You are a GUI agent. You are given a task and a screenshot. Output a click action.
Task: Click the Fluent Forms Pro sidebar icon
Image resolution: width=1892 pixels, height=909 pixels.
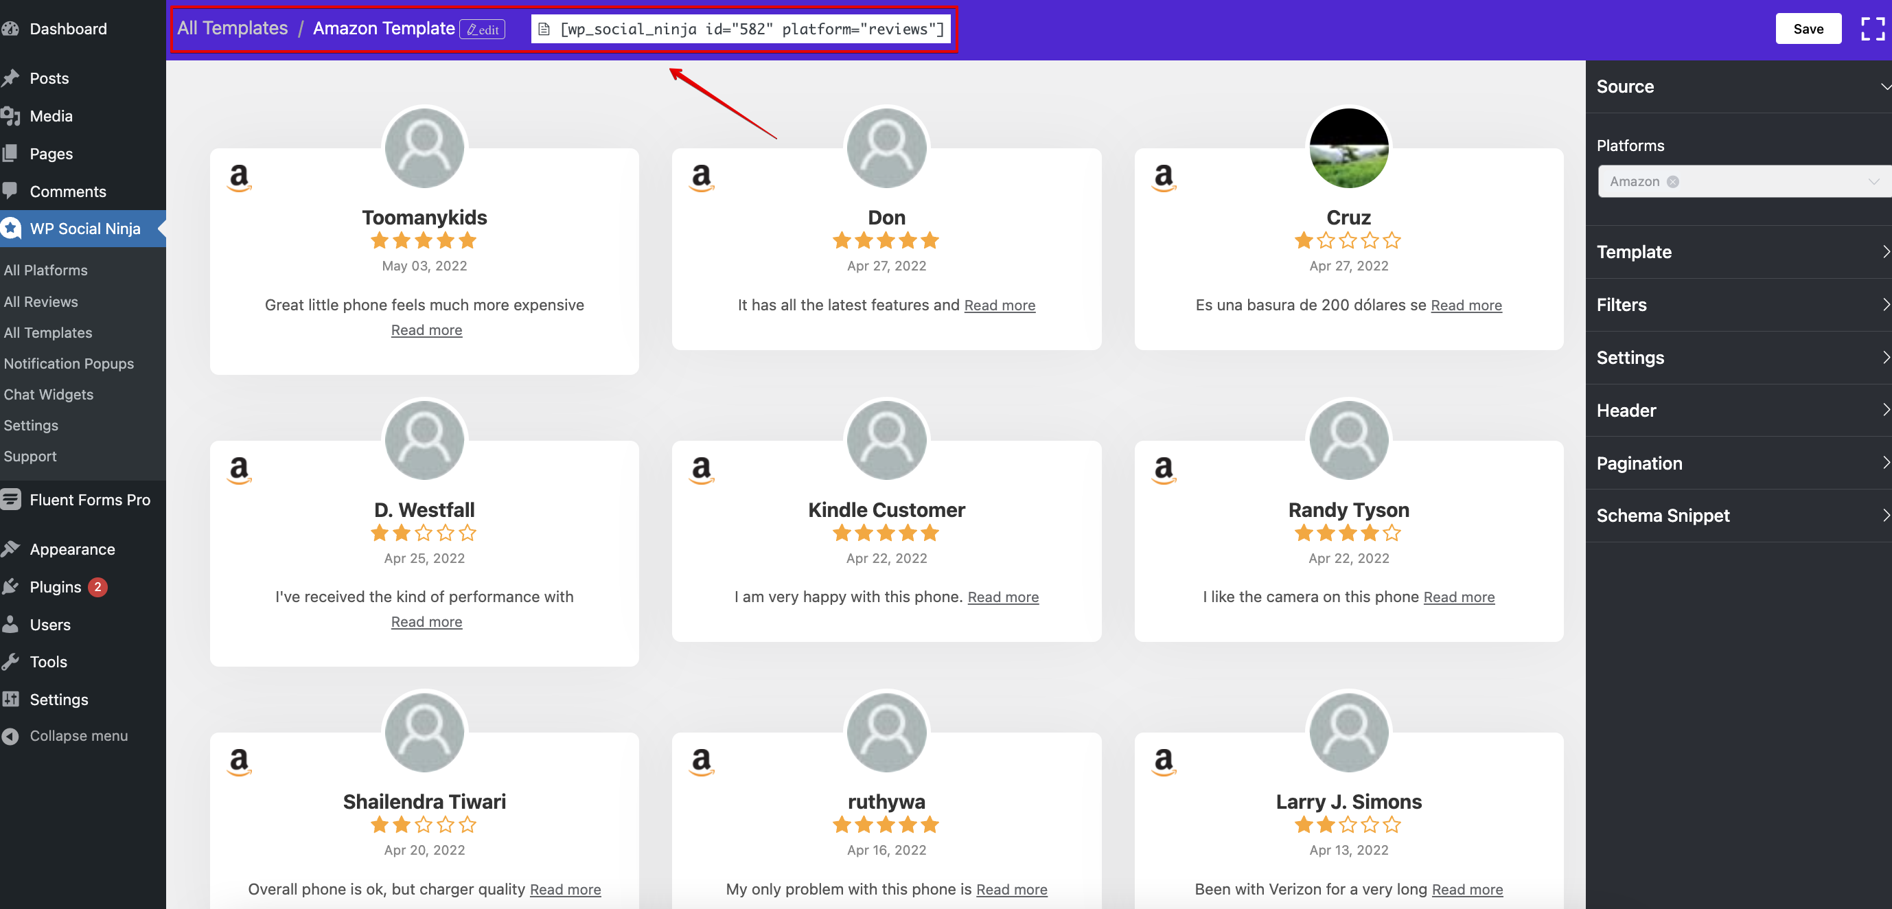[x=11, y=500]
